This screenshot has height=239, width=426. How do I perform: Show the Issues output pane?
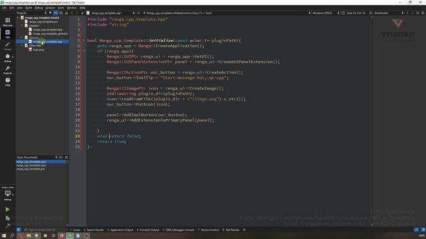[75, 230]
